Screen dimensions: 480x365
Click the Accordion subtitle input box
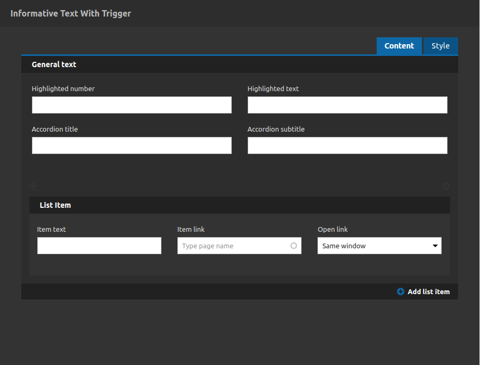point(347,145)
